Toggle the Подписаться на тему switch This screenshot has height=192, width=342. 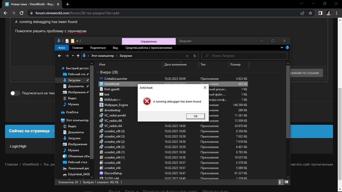[x=15, y=93]
